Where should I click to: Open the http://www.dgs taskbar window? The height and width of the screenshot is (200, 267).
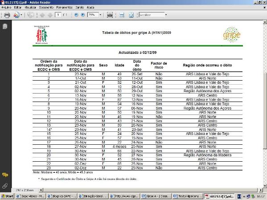coord(124,196)
